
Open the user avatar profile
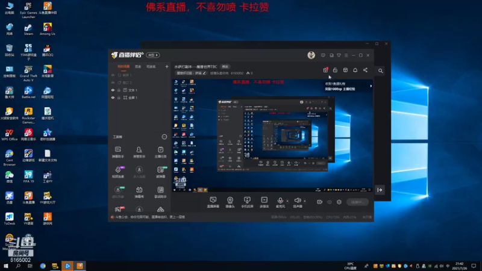[311, 55]
